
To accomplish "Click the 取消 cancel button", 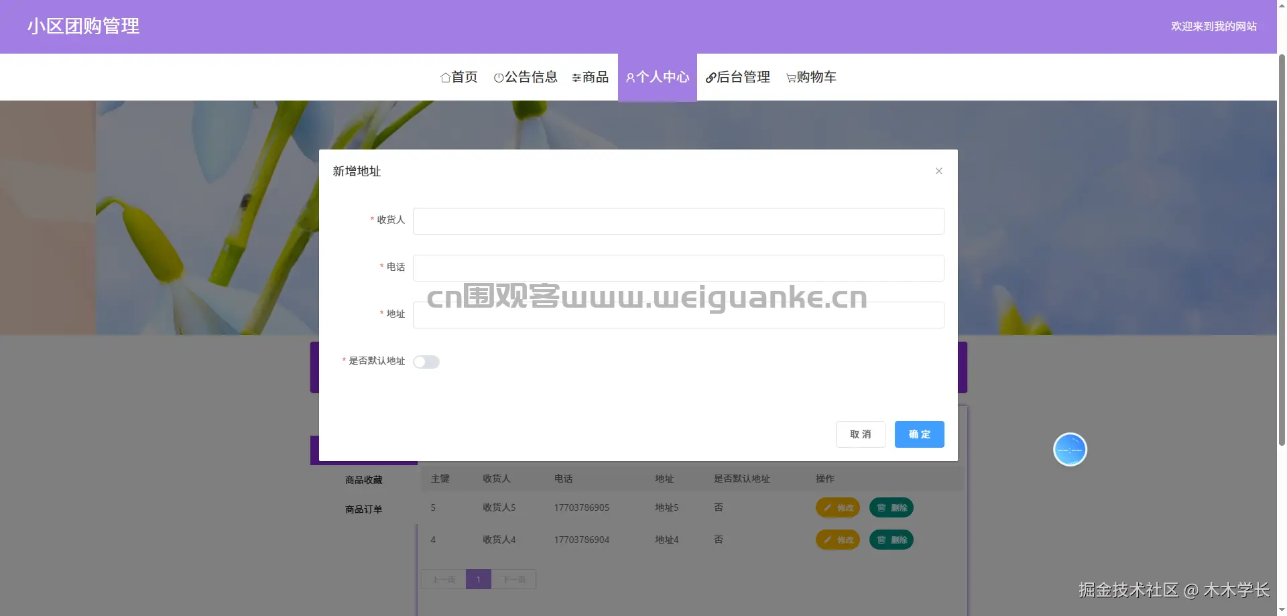I will [x=860, y=434].
